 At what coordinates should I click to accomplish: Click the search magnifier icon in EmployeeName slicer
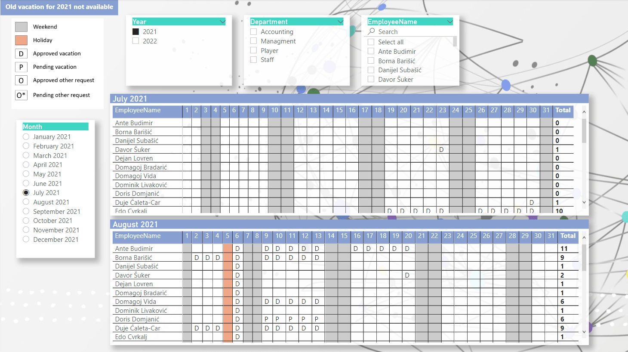372,31
